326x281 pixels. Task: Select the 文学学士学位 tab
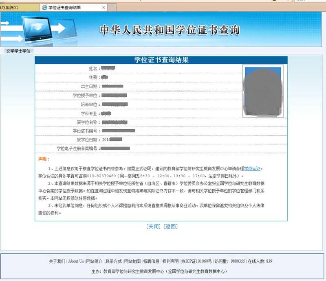pos(18,52)
